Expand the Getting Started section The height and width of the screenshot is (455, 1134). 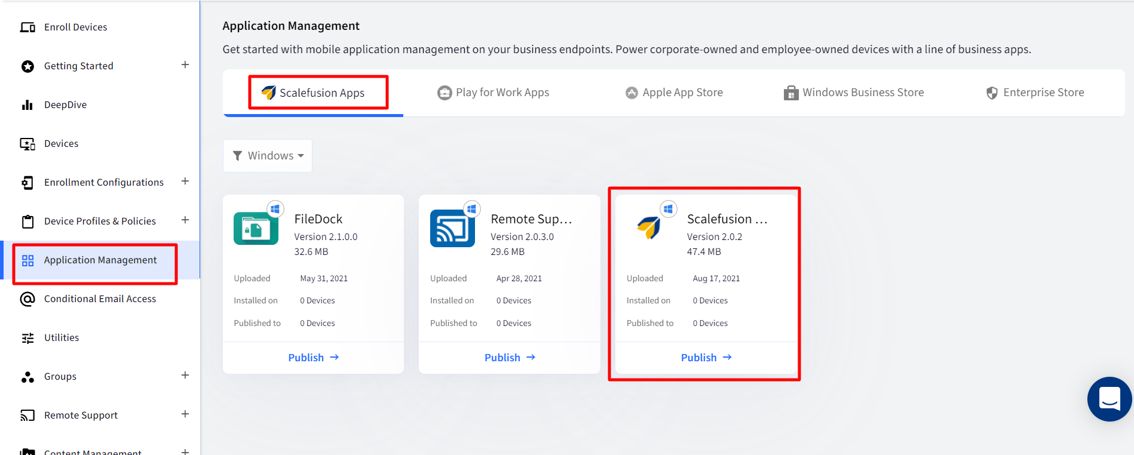click(185, 65)
